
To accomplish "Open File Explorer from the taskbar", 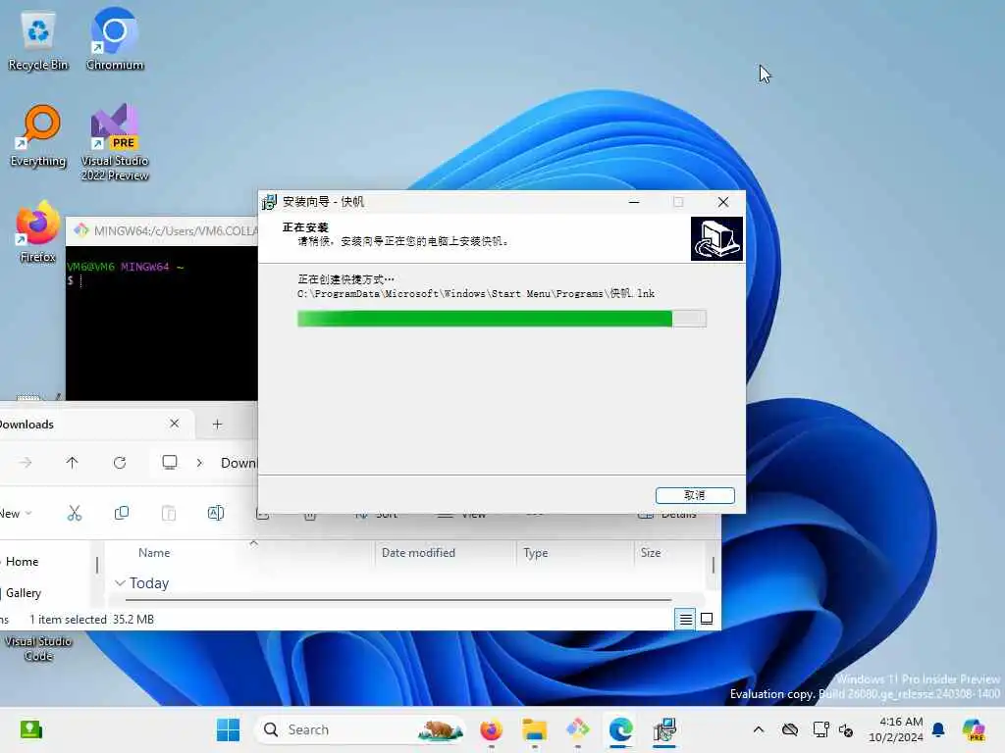I will [534, 729].
